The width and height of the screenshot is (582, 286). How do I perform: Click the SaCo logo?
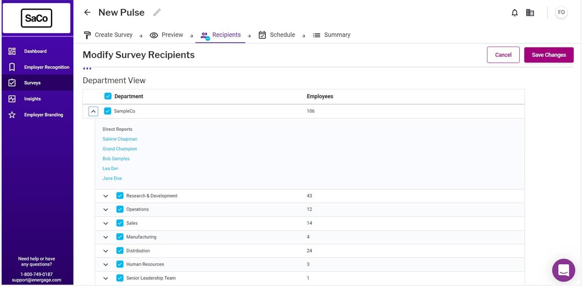[36, 18]
